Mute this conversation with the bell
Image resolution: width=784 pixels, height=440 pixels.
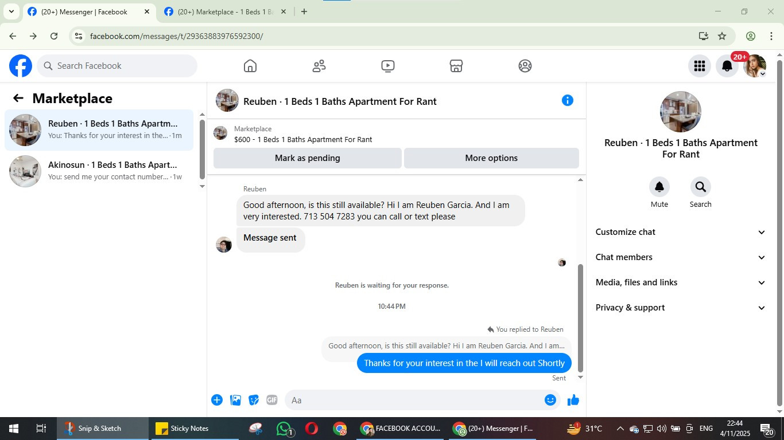point(659,187)
